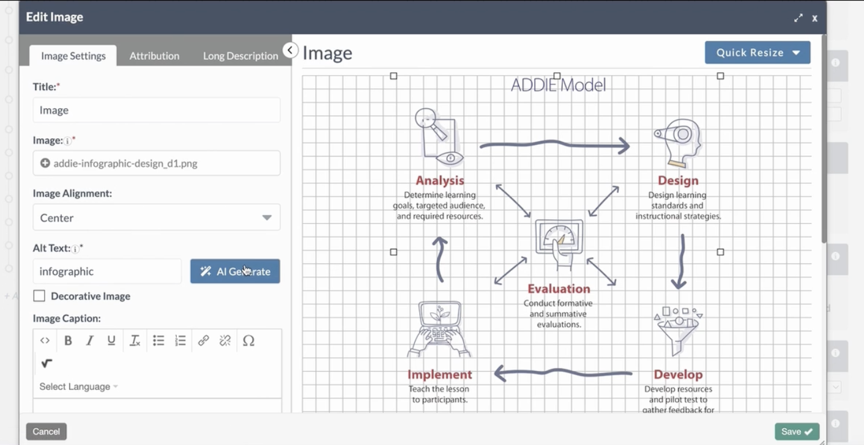Apply italic formatting in caption toolbar
The image size is (864, 445).
coord(89,341)
